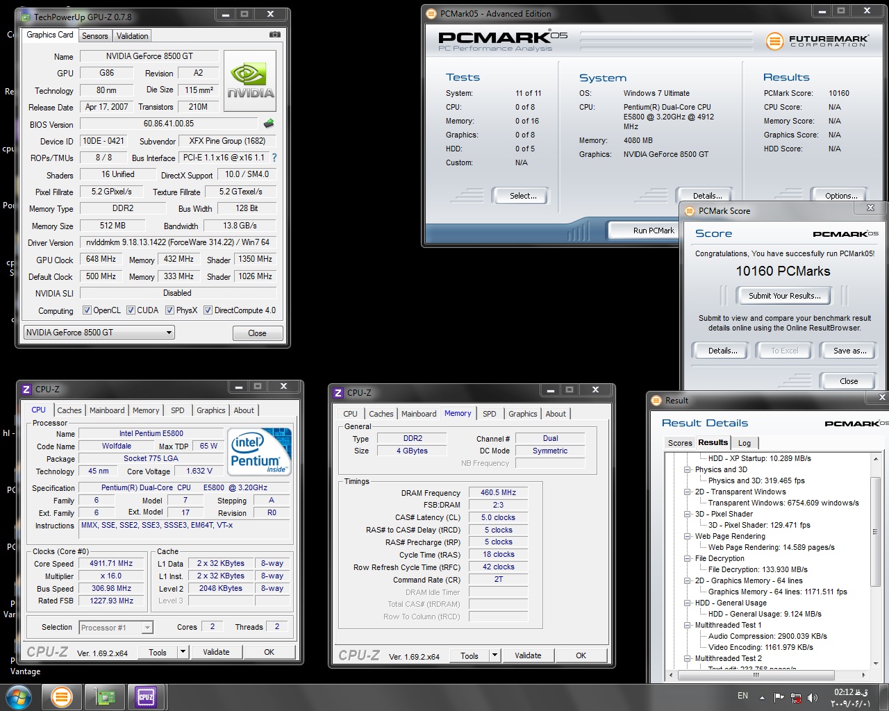Click the Result window title icon
The width and height of the screenshot is (889, 711).
tap(656, 400)
